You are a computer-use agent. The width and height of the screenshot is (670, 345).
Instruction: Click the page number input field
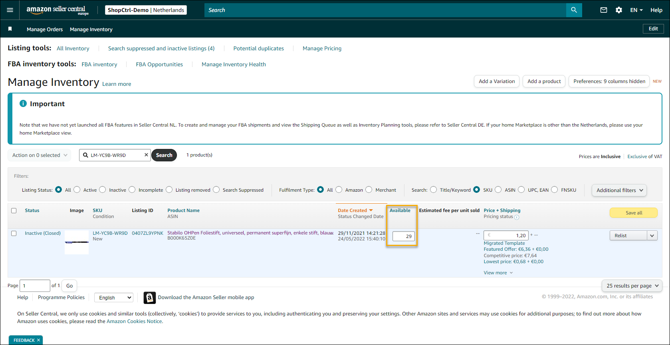[35, 286]
